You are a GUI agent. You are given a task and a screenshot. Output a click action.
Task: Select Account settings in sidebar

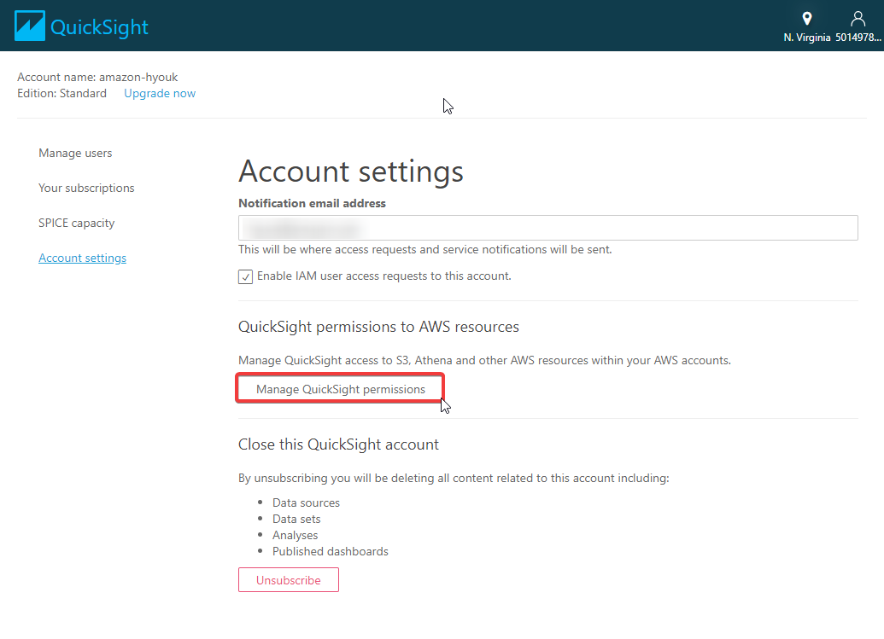click(82, 258)
